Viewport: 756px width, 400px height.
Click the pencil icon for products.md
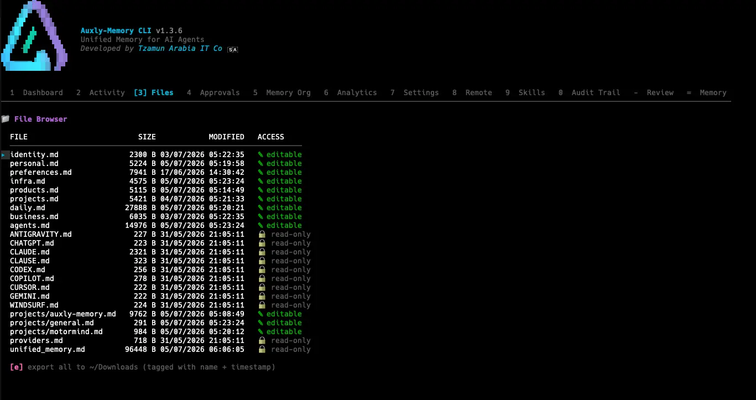[261, 190]
